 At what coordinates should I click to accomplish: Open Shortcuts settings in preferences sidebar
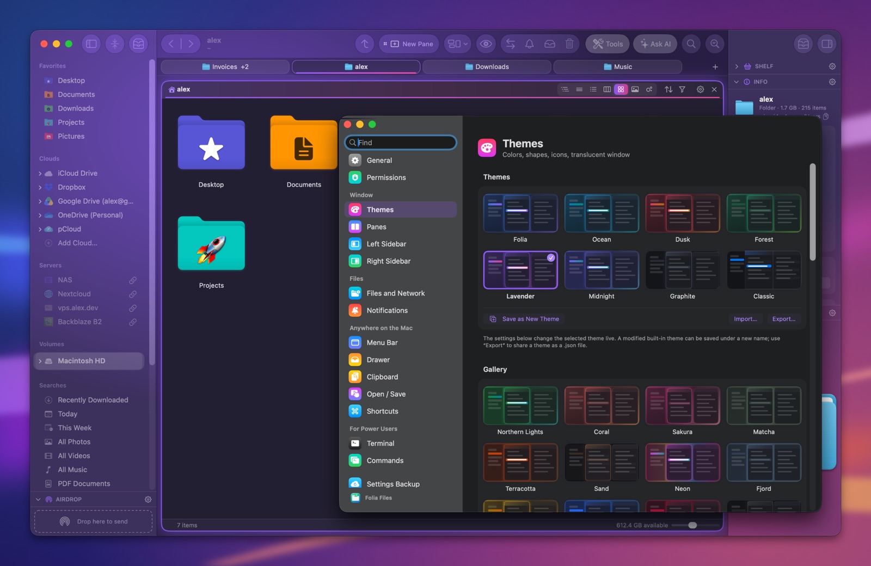coord(401,411)
